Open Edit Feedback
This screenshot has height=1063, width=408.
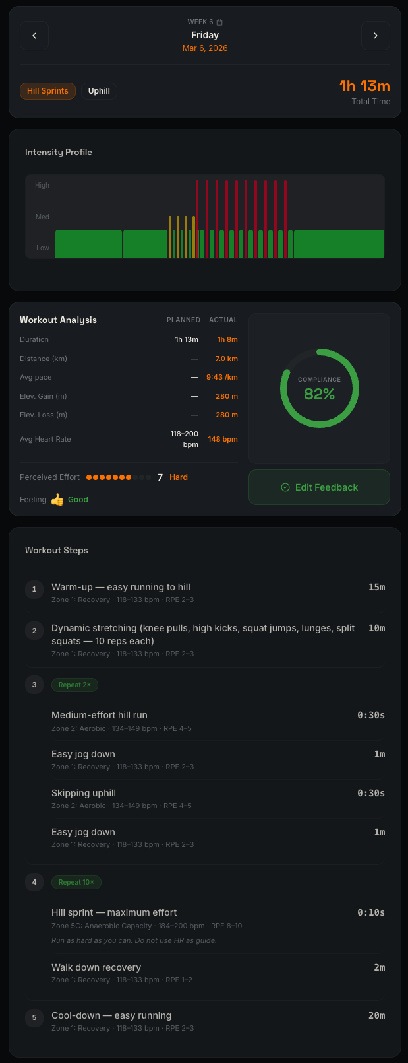[319, 487]
